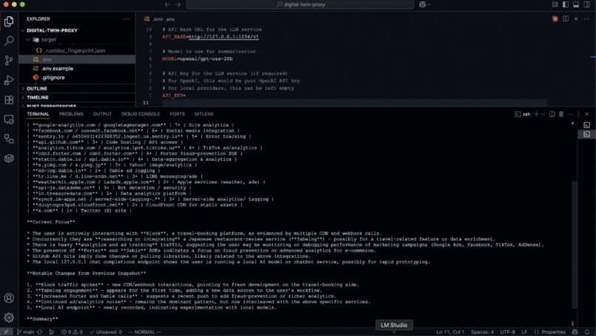Open remote window indicator in status bar
This screenshot has height=336, width=596.
(x=6, y=332)
